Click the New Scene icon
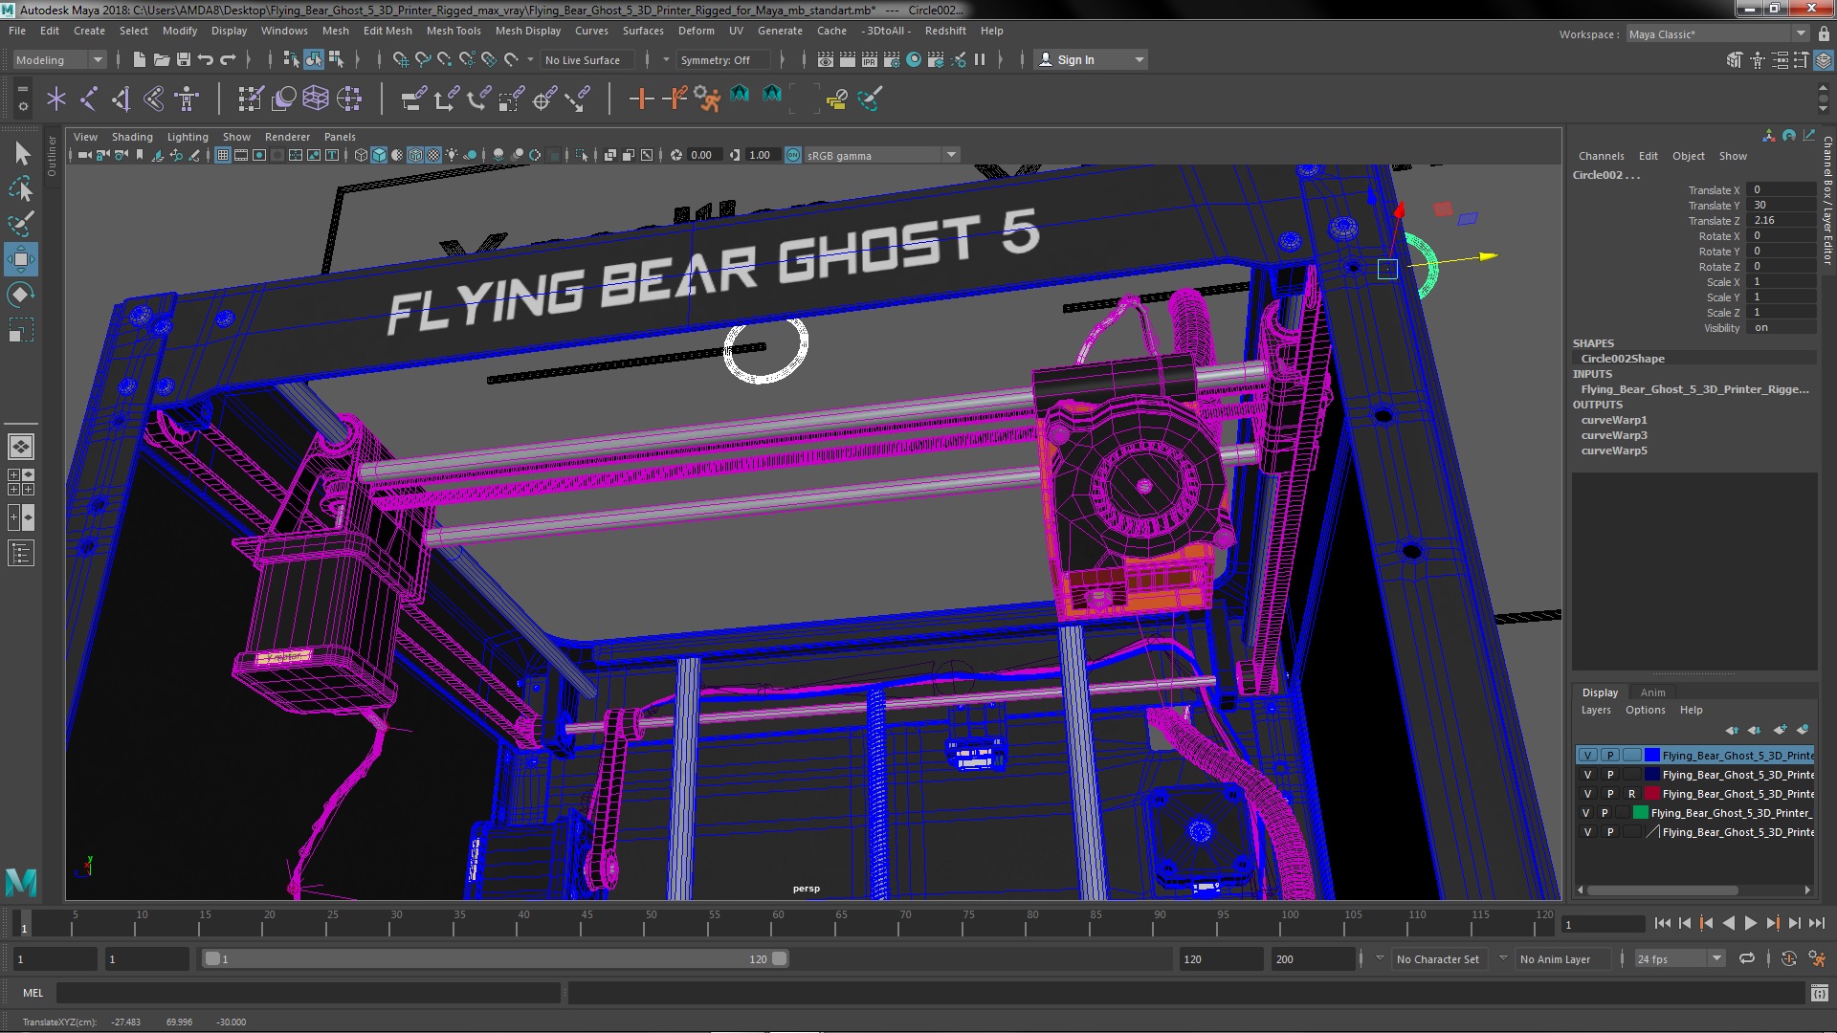The width and height of the screenshot is (1837, 1033). click(139, 59)
